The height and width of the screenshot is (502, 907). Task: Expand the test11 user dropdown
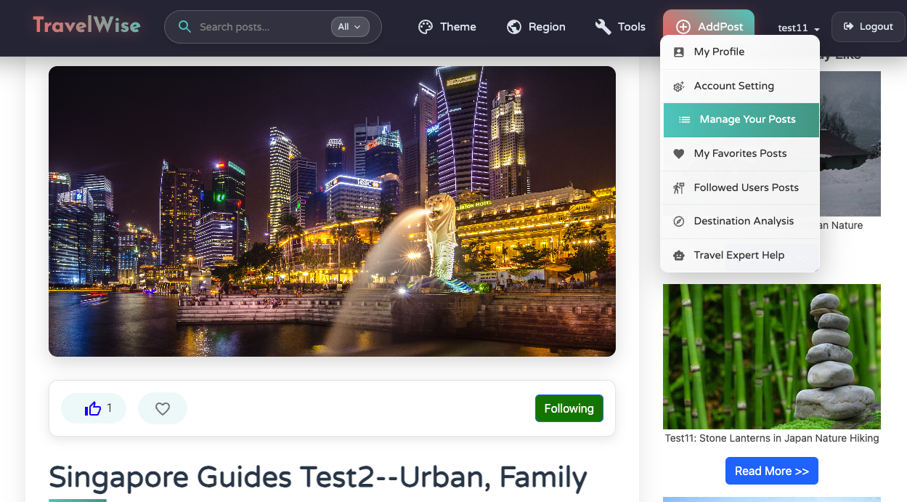point(798,28)
